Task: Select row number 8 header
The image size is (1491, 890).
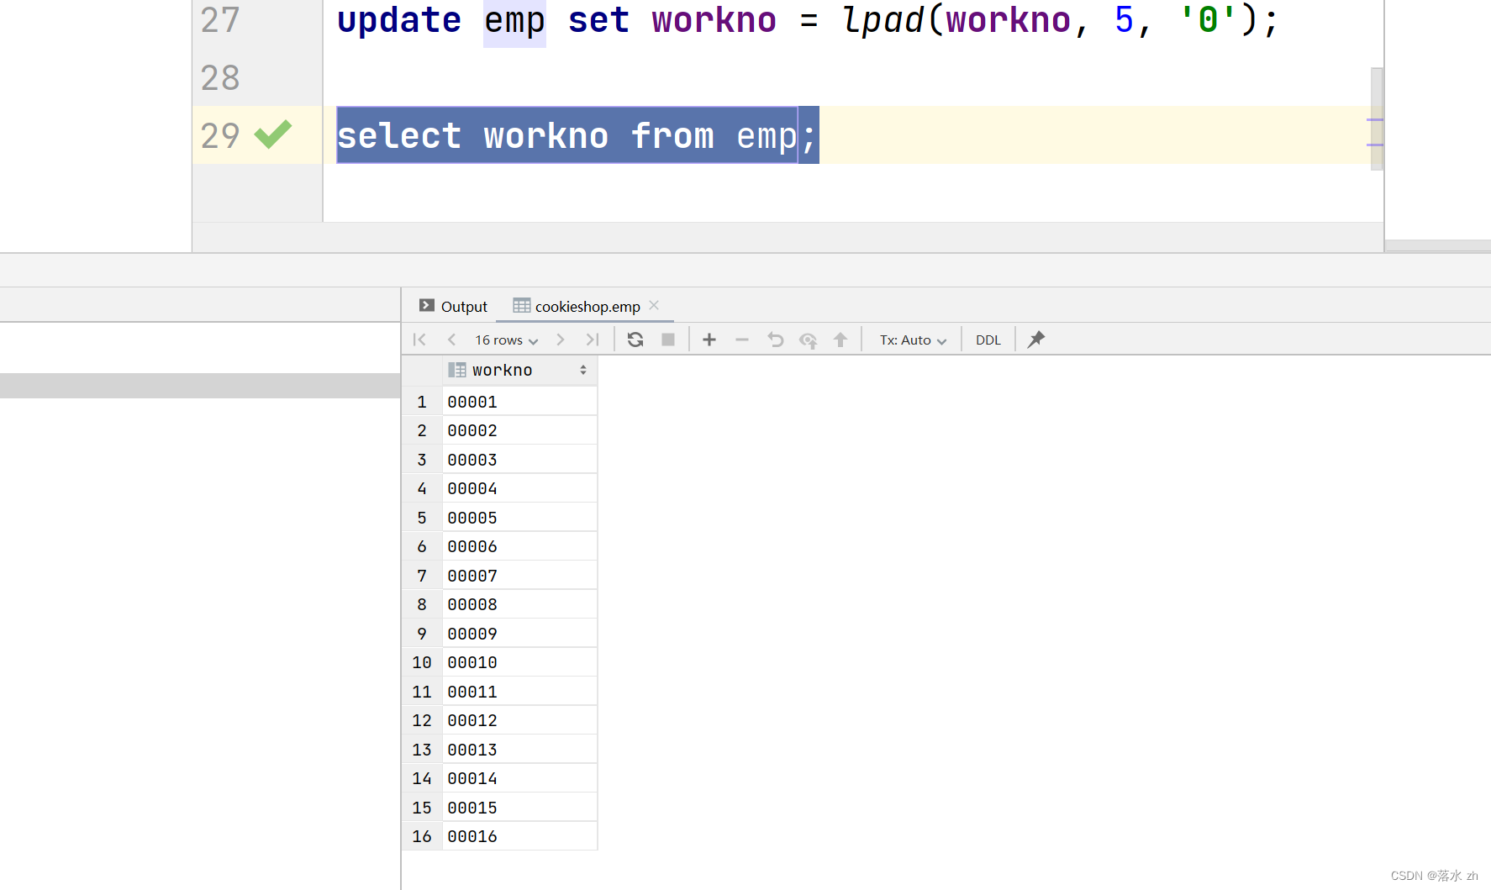Action: pyautogui.click(x=422, y=604)
